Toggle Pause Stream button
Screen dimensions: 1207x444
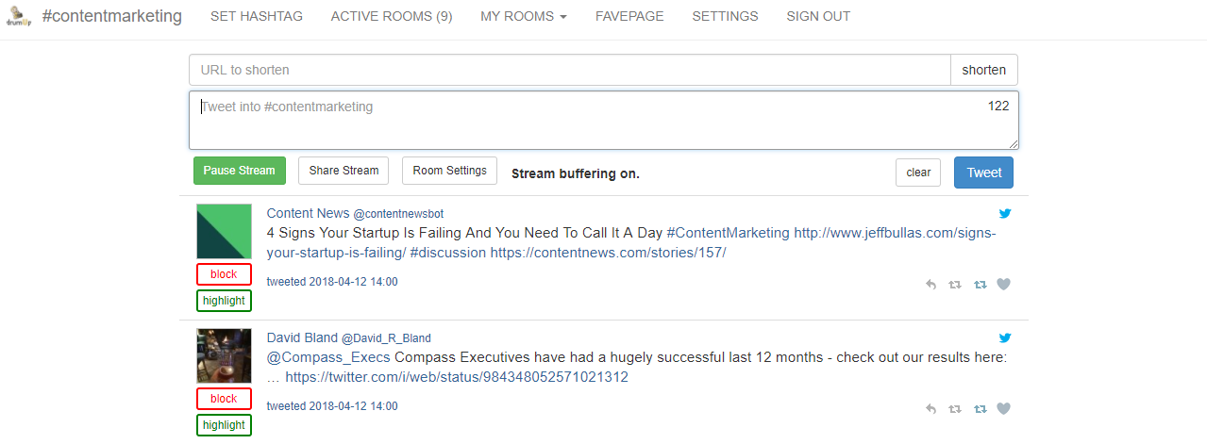(239, 171)
